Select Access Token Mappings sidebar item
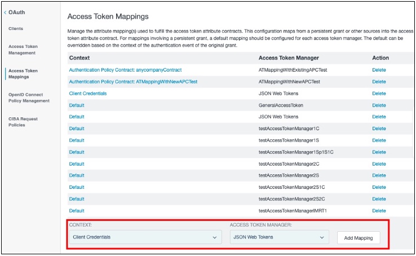 (x=23, y=74)
